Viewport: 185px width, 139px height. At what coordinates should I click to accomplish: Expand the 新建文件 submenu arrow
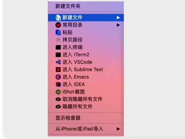coord(118,18)
